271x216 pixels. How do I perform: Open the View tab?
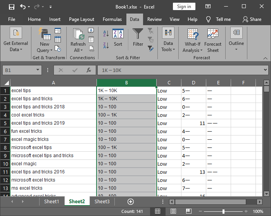tap(174, 19)
